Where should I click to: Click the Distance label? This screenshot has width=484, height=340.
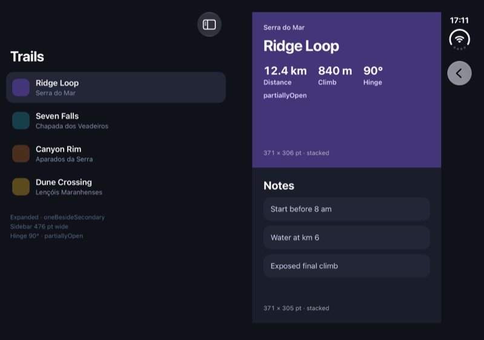point(278,82)
